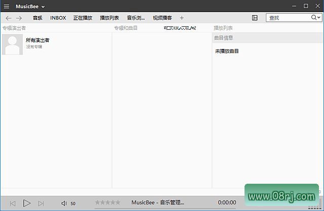Image resolution: width=324 pixels, height=211 pixels.
Task: Click the 没有专辑 subtitle text
Action: [34, 47]
